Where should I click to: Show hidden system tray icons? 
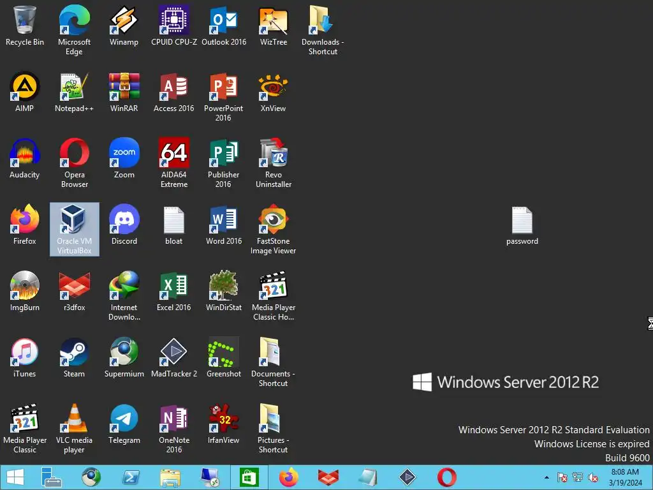(x=547, y=477)
